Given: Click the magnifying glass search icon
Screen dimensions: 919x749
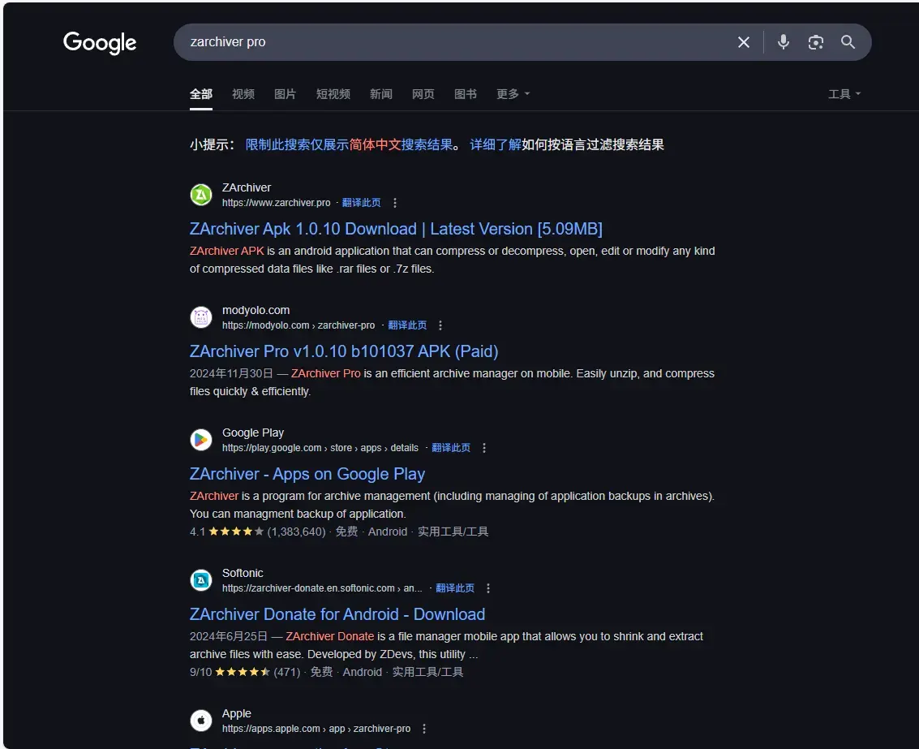Looking at the screenshot, I should [848, 42].
